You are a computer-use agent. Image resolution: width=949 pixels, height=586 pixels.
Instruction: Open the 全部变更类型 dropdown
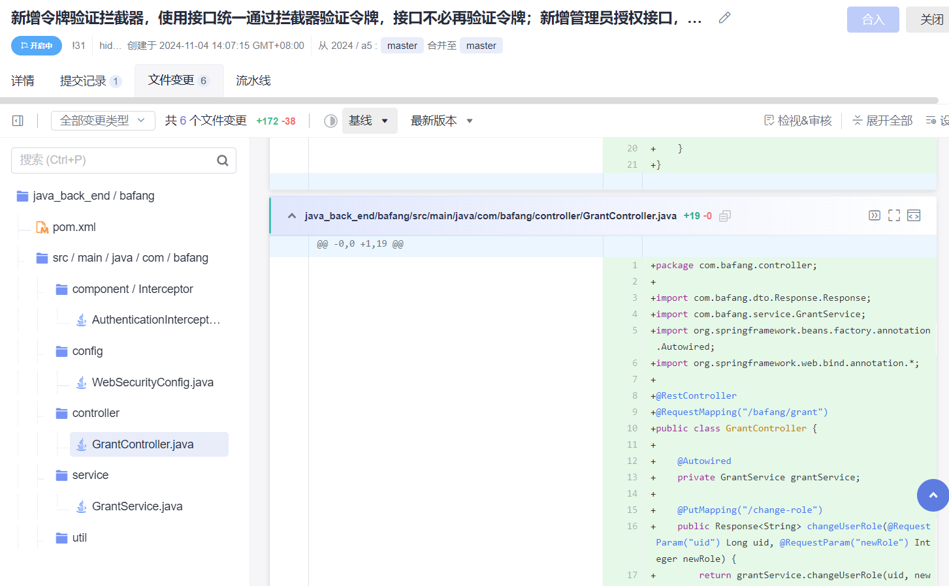(x=103, y=121)
